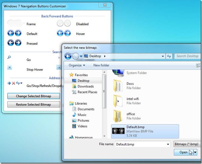Select the Hover back/forward buttons bitmap

pos(64,33)
